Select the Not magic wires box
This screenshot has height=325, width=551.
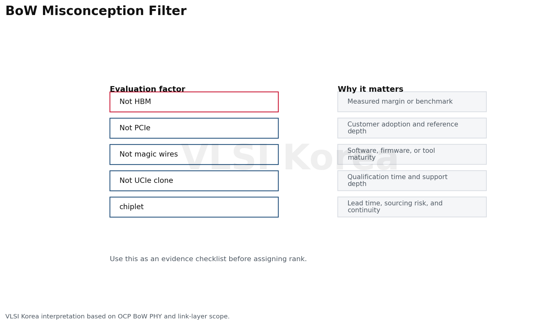pos(194,154)
